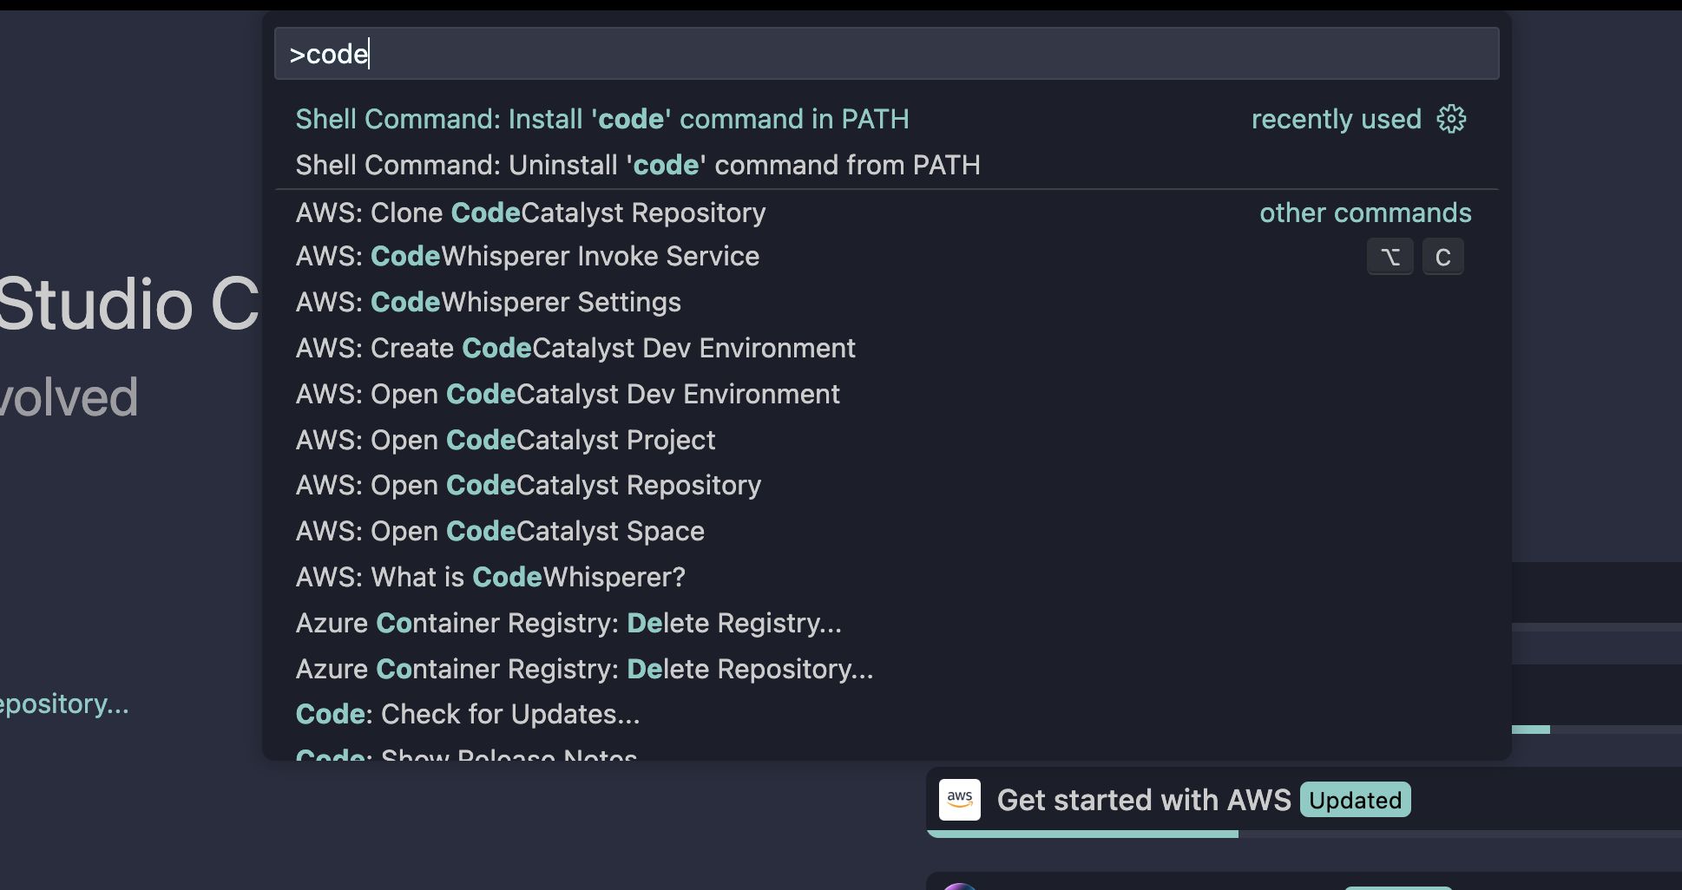Open AWS CodeWhisperer Settings
Screen dimensions: 1682x890
click(489, 302)
